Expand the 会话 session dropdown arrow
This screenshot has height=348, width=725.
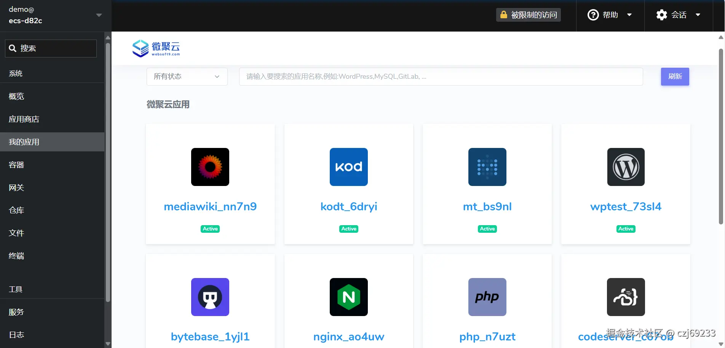(698, 14)
